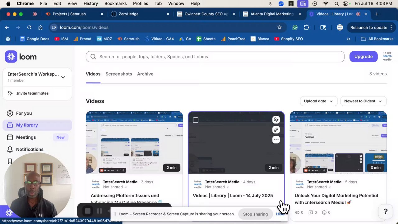
Task: Click the Wi-Fi icon in the menu bar
Action: click(x=326, y=4)
